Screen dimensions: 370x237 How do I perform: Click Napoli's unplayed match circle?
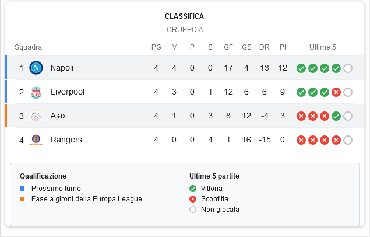click(348, 68)
